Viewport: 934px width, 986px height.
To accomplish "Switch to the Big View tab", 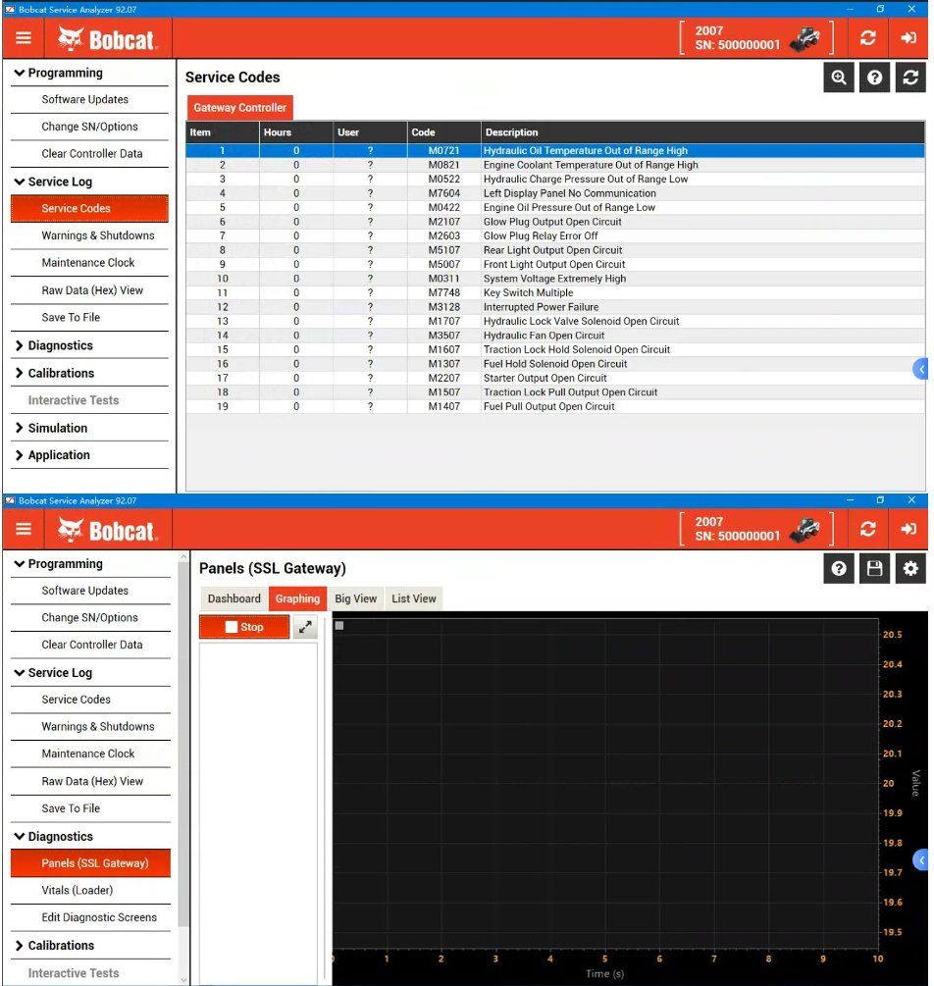I will (355, 598).
